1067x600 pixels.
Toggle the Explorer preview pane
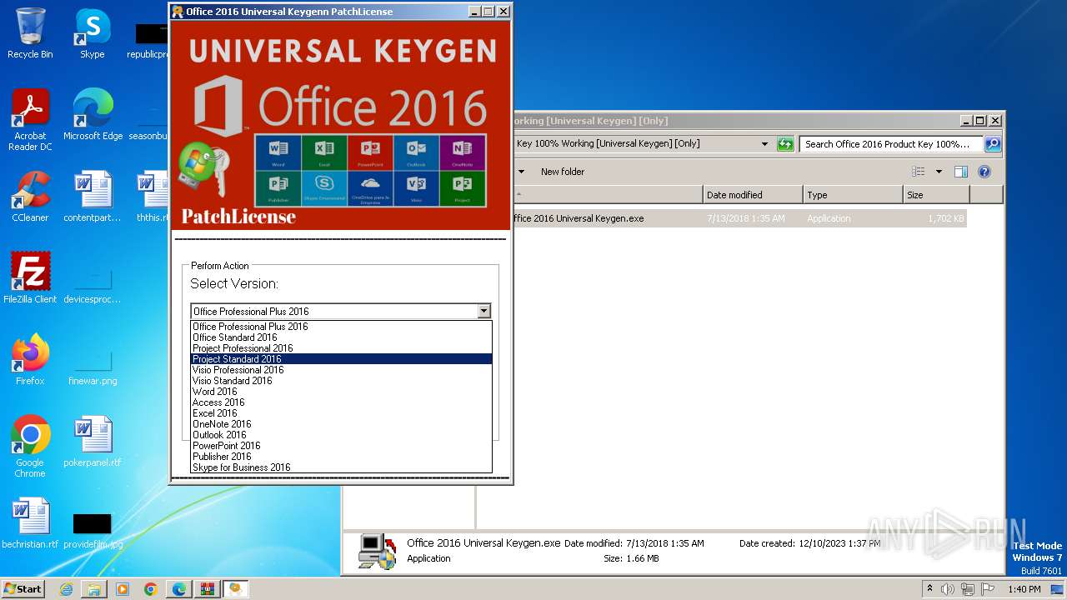(961, 172)
